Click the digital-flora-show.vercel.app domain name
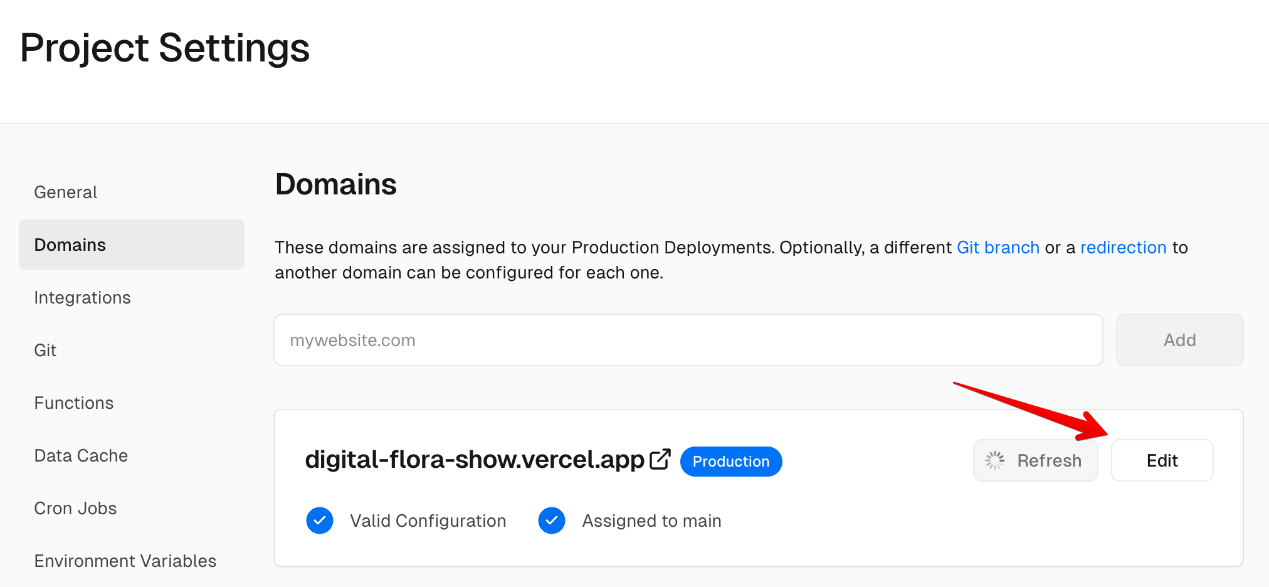The image size is (1269, 587). tap(475, 460)
